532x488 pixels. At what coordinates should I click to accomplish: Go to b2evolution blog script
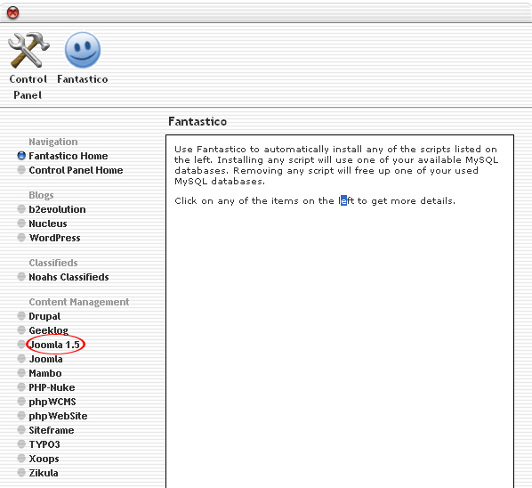pos(57,209)
